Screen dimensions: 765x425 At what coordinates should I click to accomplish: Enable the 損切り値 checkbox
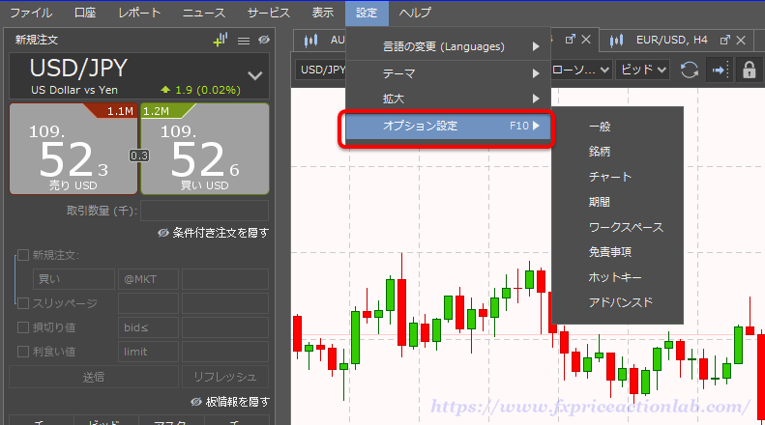(x=23, y=327)
